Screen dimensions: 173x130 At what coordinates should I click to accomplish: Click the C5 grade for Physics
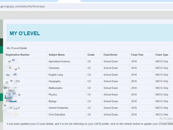[x=89, y=95]
